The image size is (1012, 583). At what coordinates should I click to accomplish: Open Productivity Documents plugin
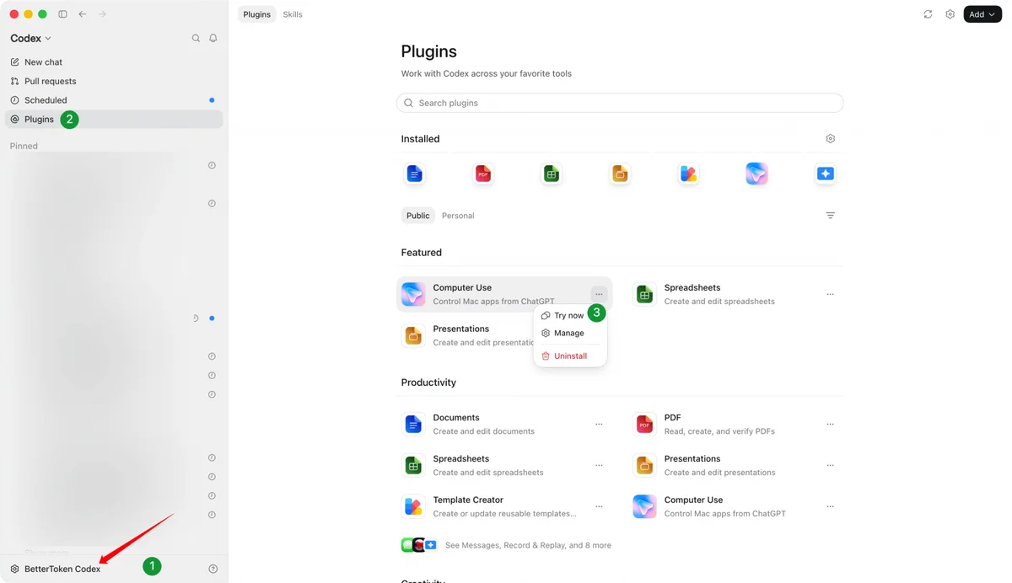[x=504, y=424]
